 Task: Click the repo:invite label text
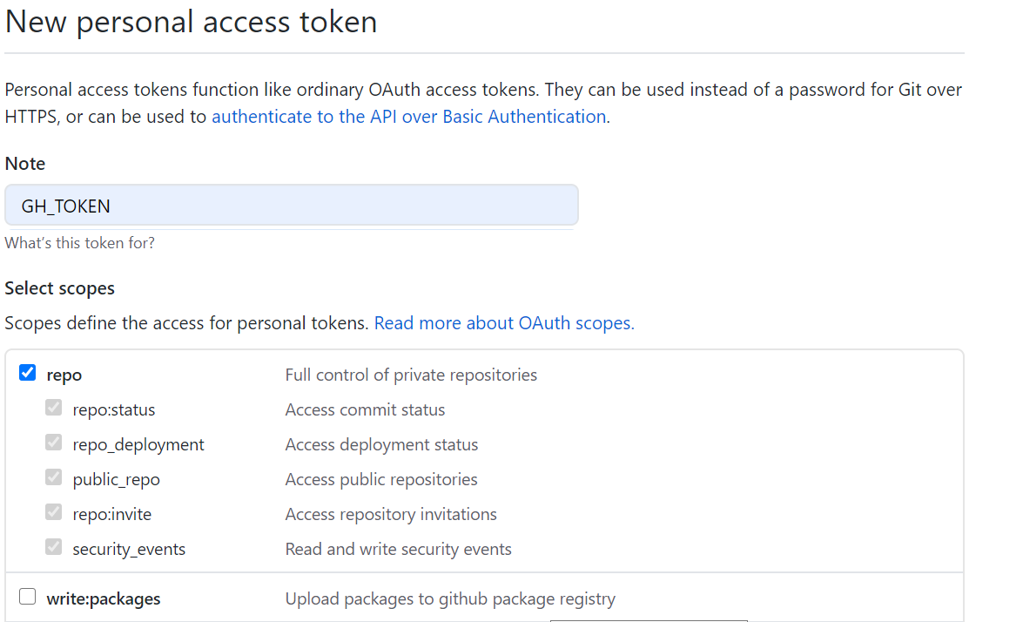click(x=112, y=514)
